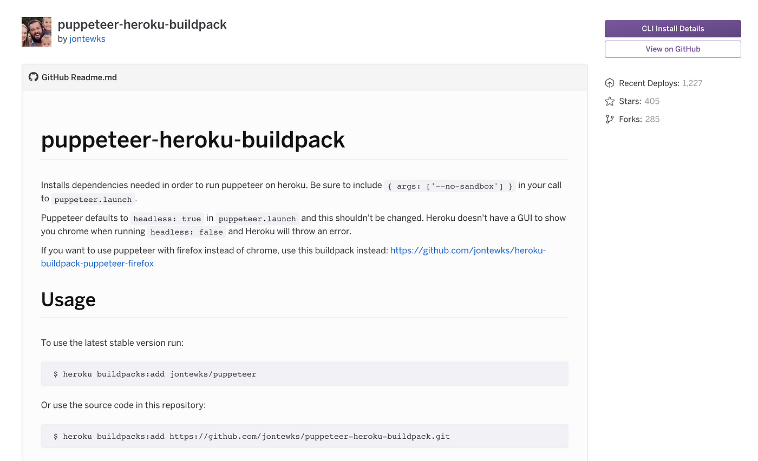Click the GitHub octocat icon beside Readme.md

click(x=34, y=77)
